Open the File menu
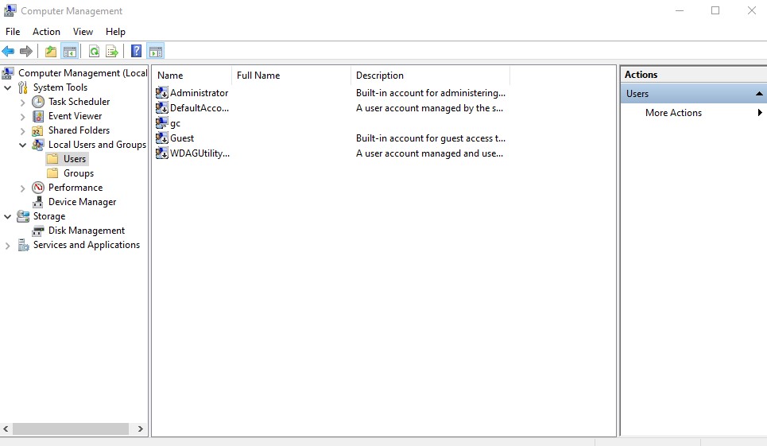The image size is (767, 446). [13, 32]
